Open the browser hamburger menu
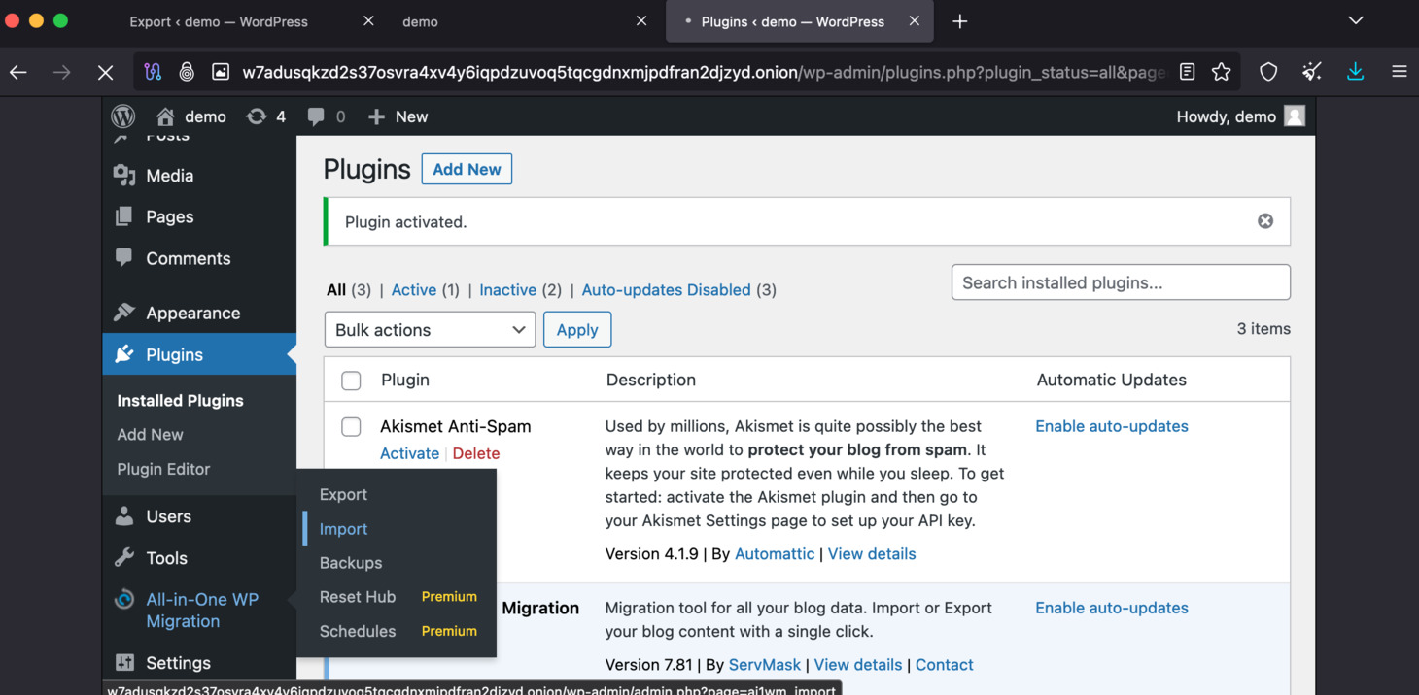The height and width of the screenshot is (695, 1419). 1400,72
